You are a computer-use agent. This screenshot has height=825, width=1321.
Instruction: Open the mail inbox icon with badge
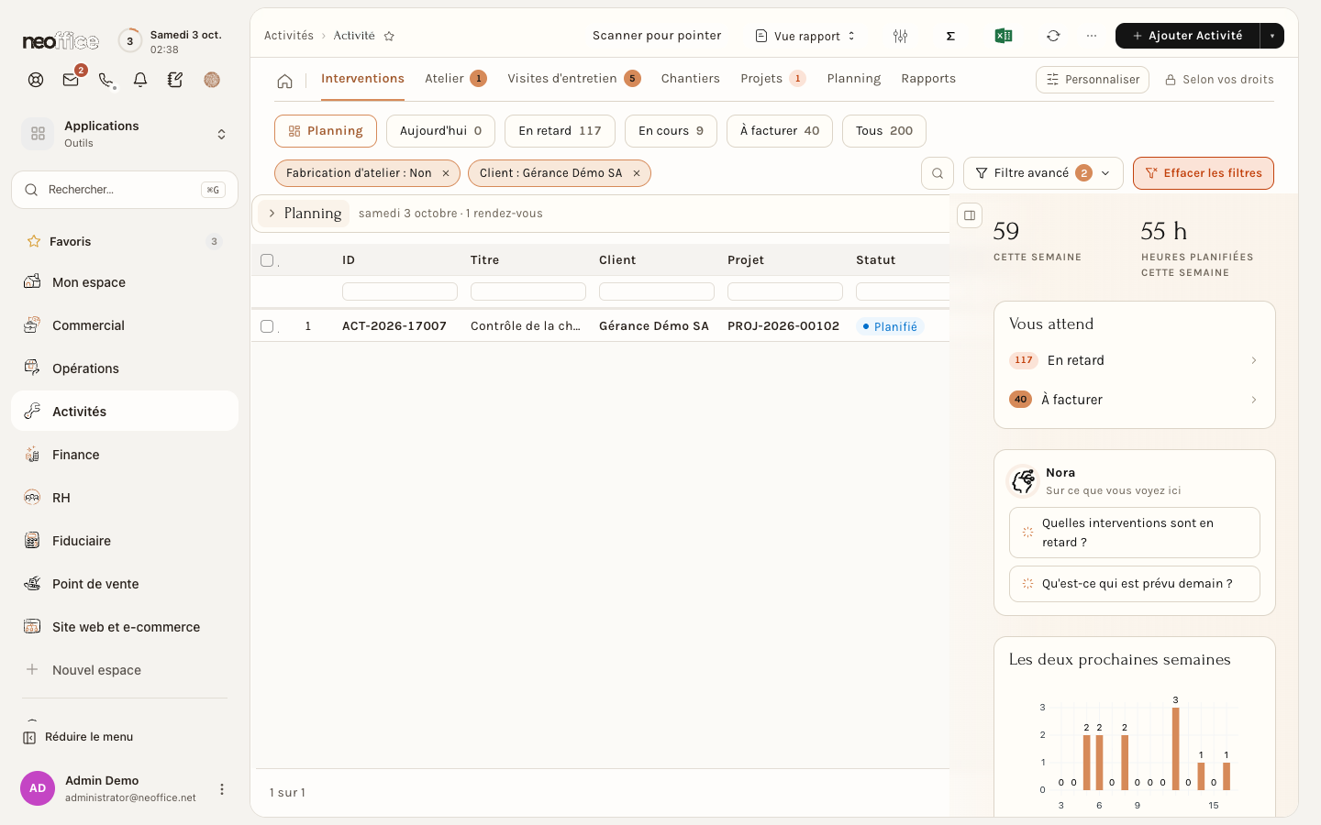point(71,80)
